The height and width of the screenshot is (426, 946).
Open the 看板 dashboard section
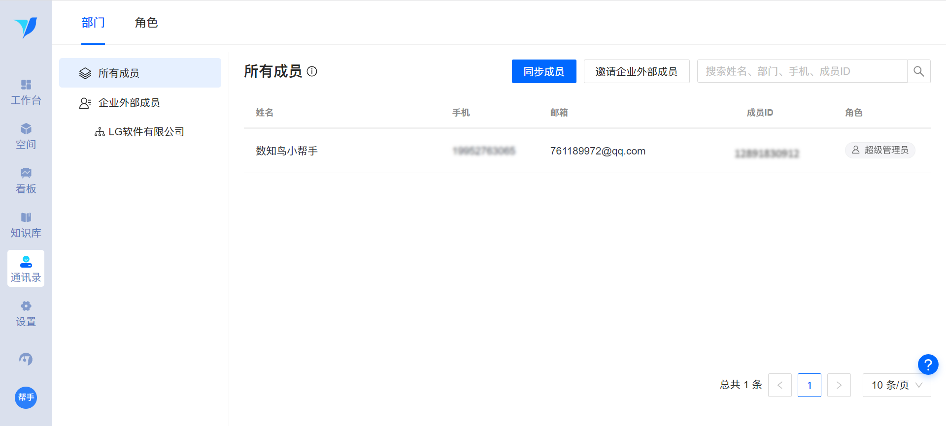click(x=26, y=181)
